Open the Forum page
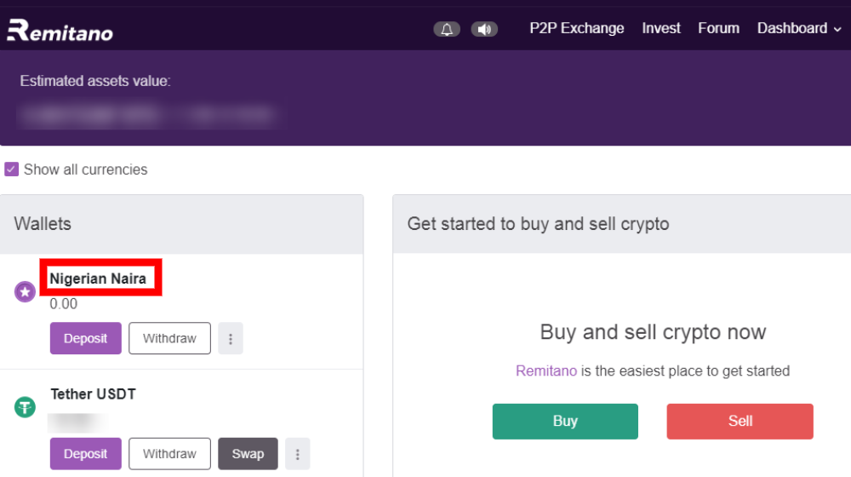This screenshot has width=851, height=477. click(x=718, y=28)
